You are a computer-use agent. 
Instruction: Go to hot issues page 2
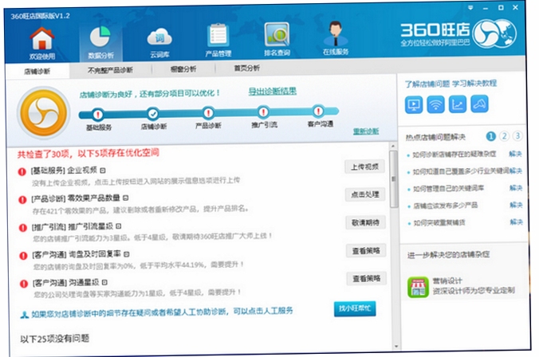(x=504, y=136)
